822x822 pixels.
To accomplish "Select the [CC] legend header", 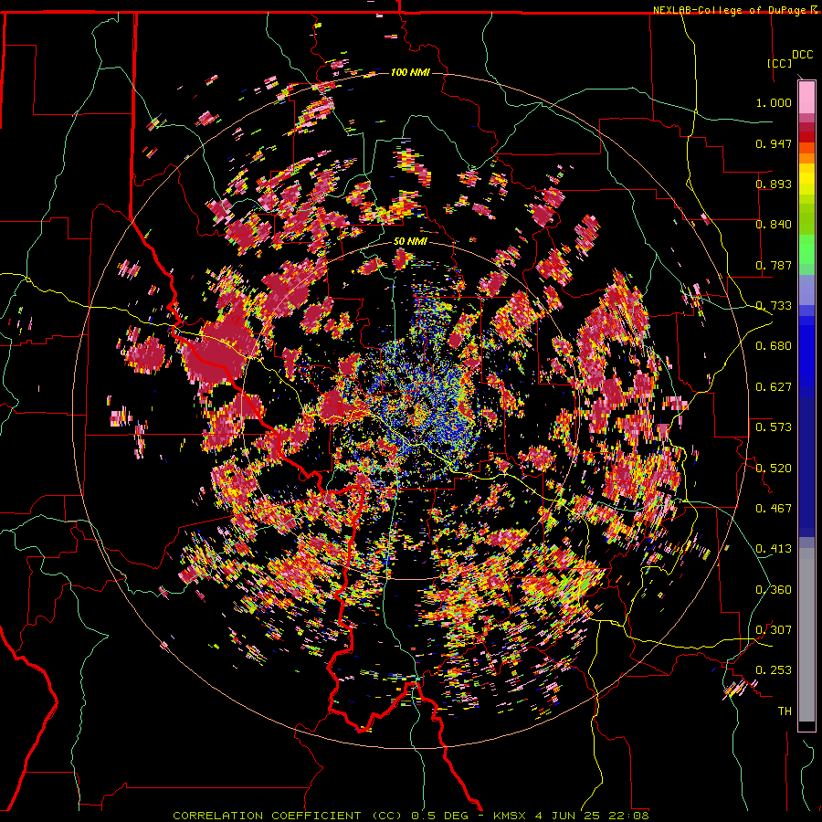I will point(780,63).
